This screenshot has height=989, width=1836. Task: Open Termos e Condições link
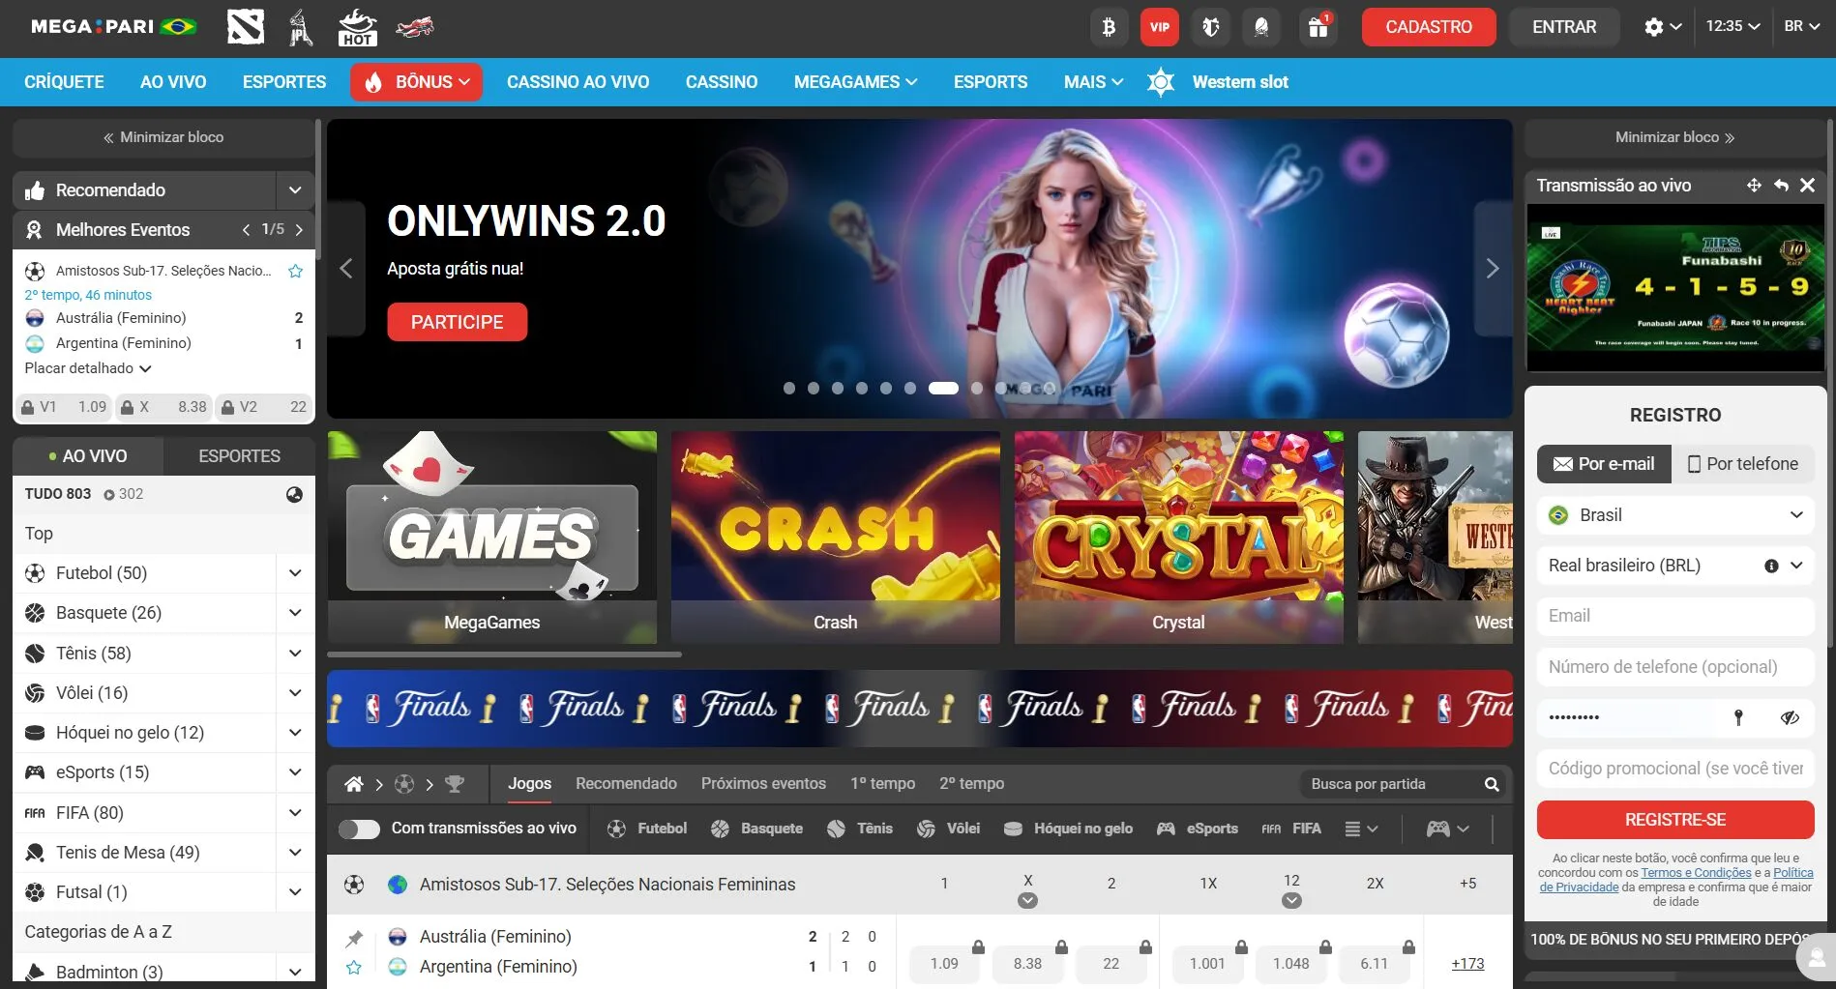click(1696, 873)
